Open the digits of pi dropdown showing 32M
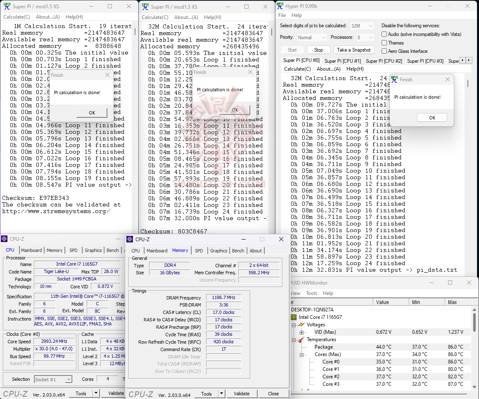479x399 pixels. coord(362,26)
